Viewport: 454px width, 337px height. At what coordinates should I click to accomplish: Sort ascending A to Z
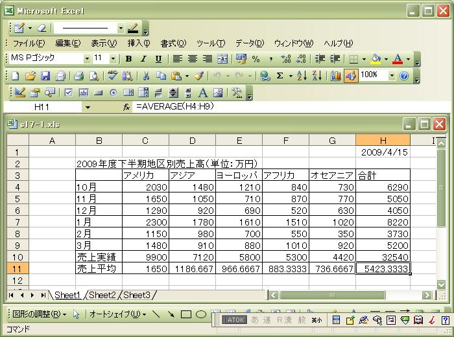click(302, 76)
